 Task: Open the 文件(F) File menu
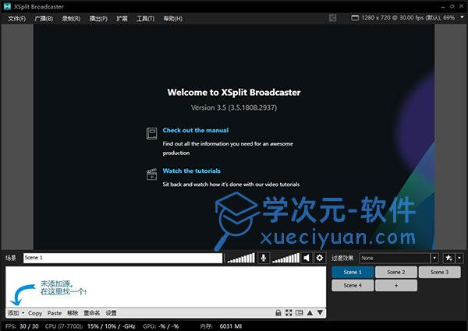pyautogui.click(x=16, y=19)
